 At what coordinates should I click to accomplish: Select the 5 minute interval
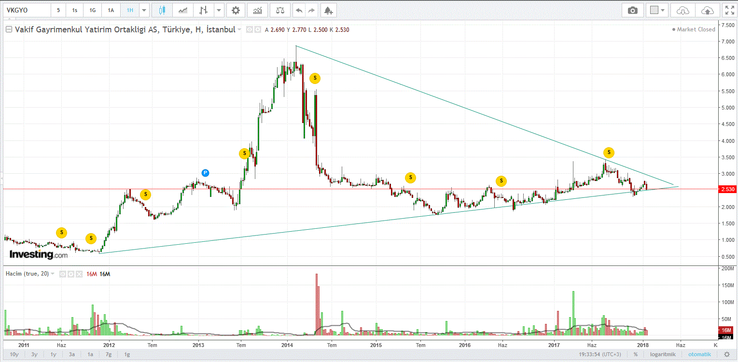click(58, 10)
